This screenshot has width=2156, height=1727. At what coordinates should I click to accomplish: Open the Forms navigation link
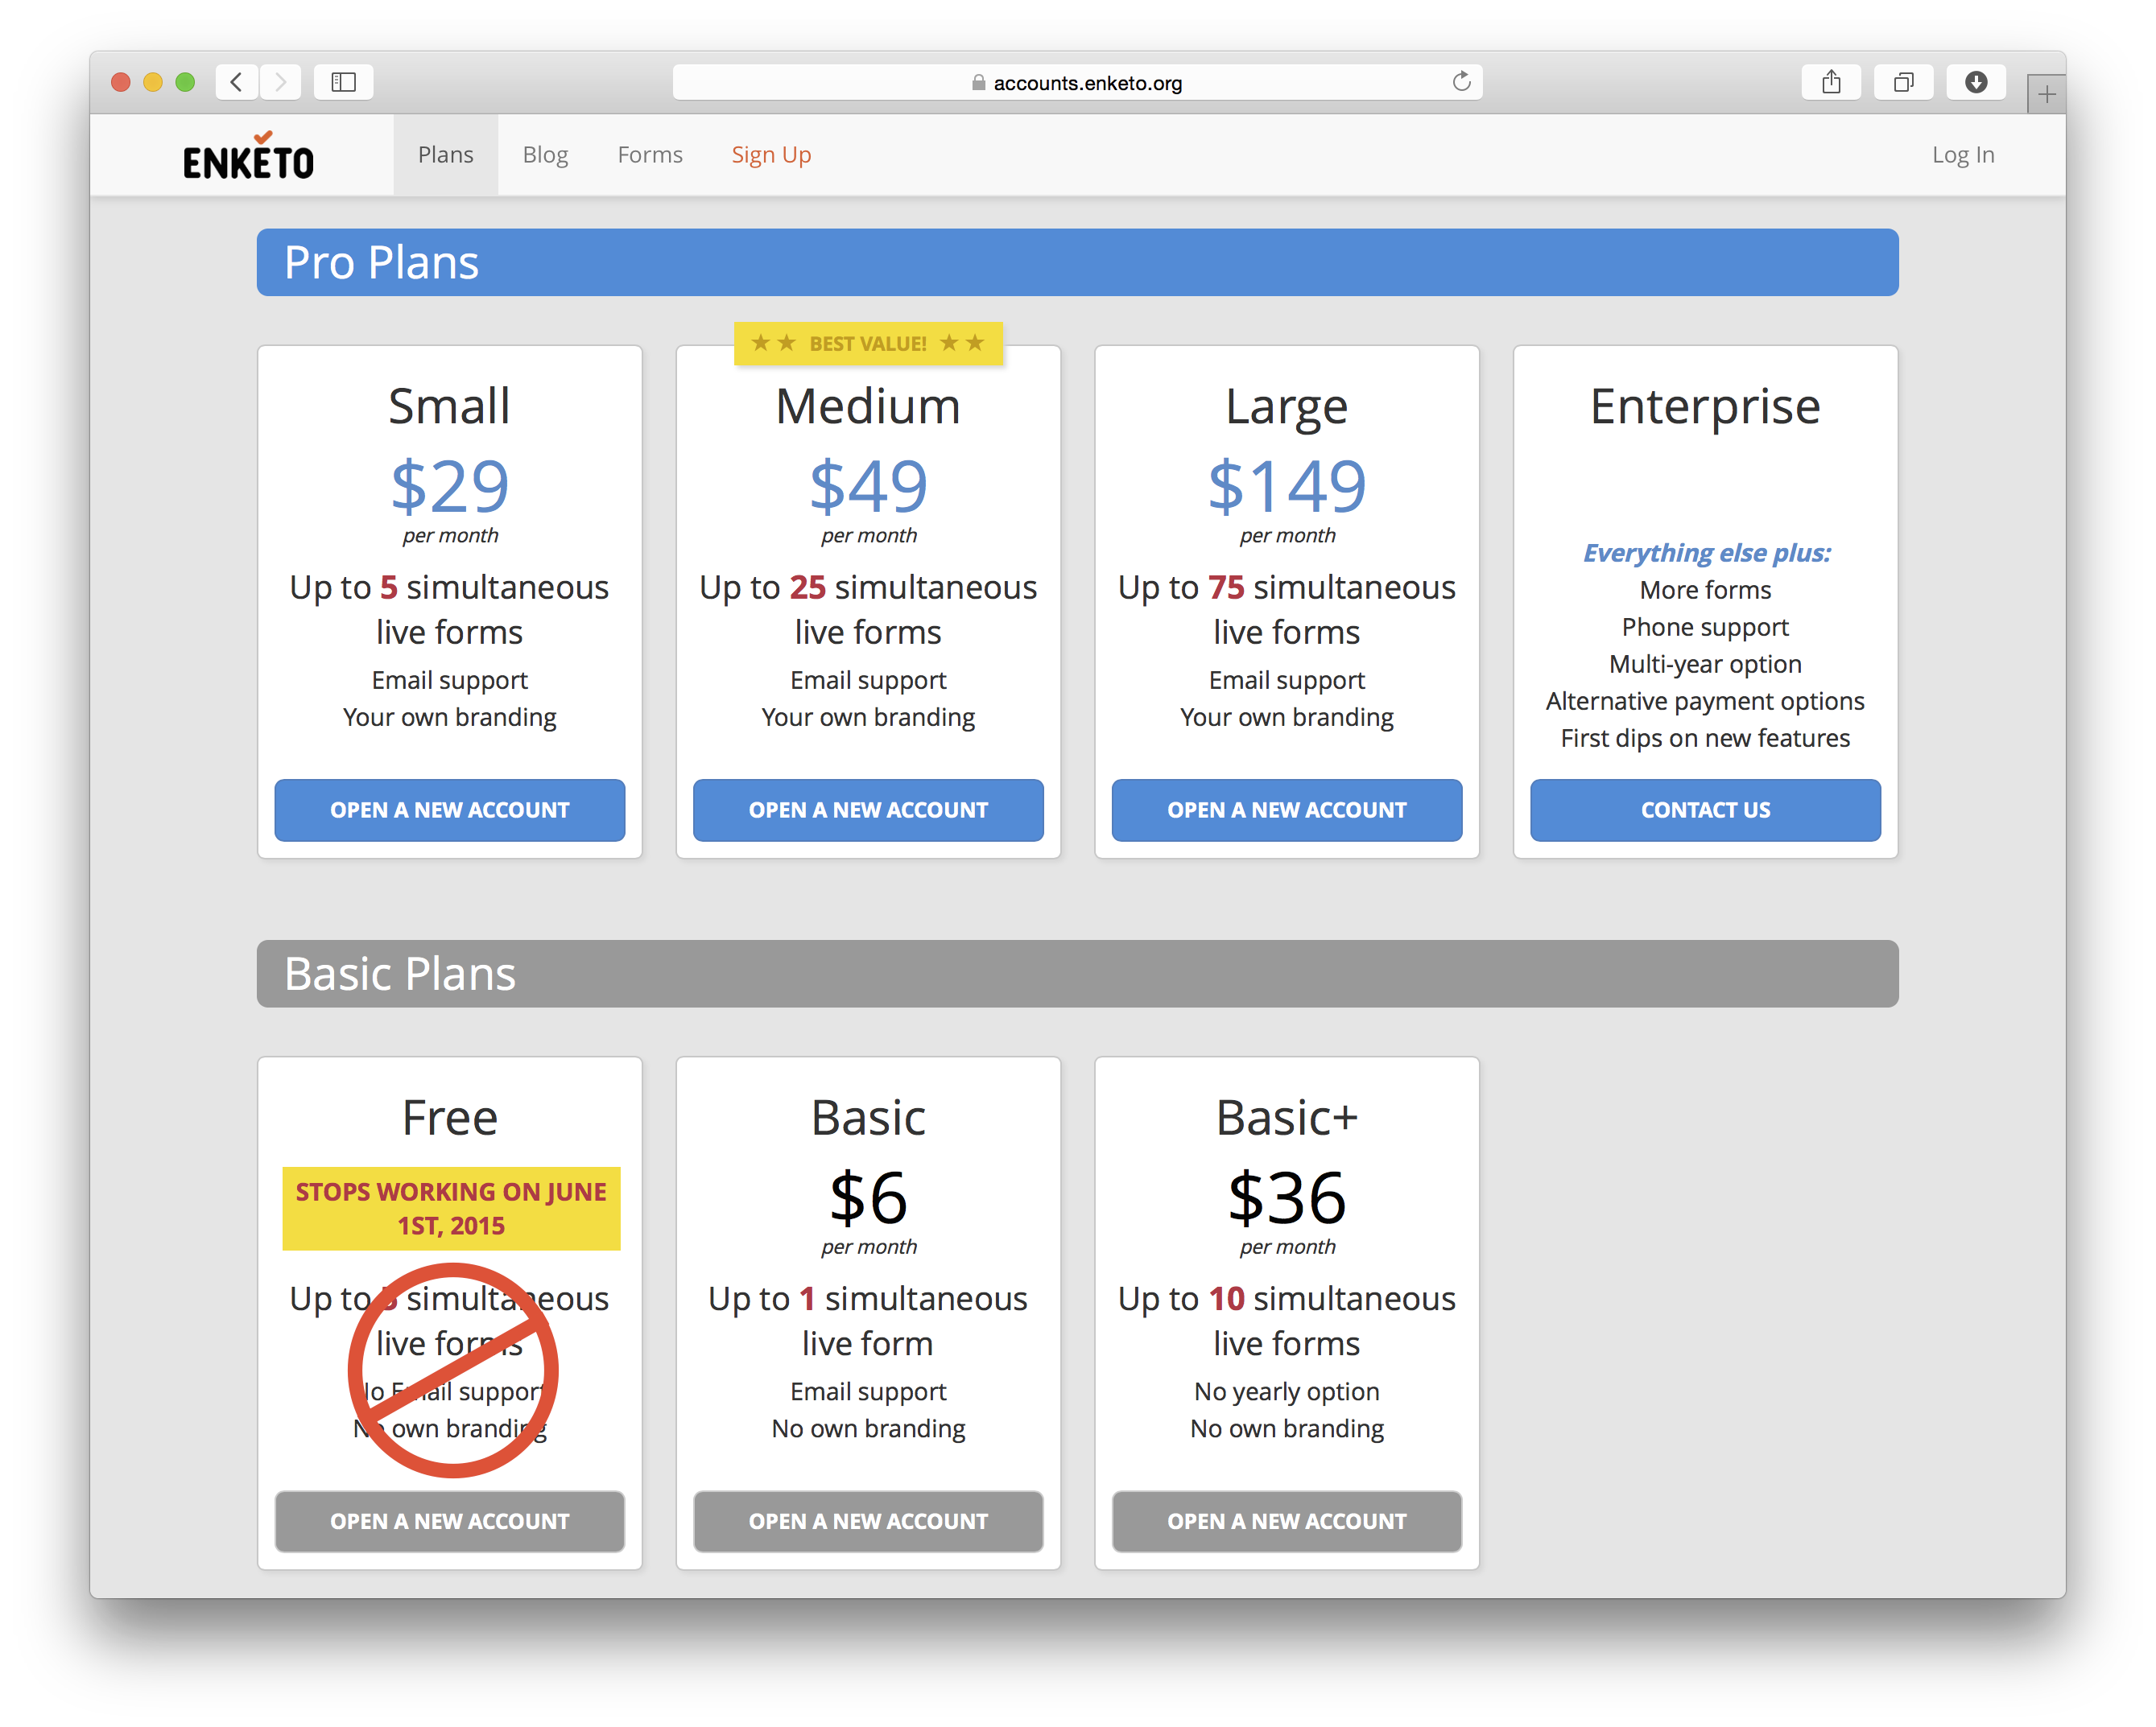650,155
